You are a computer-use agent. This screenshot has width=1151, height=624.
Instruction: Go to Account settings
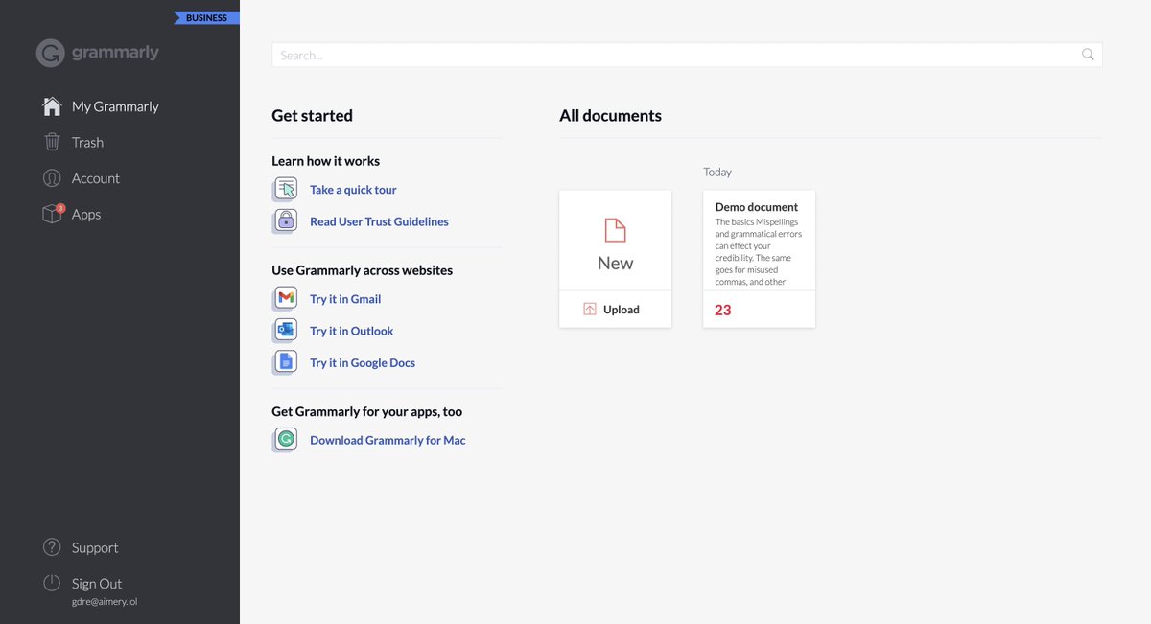pyautogui.click(x=96, y=178)
